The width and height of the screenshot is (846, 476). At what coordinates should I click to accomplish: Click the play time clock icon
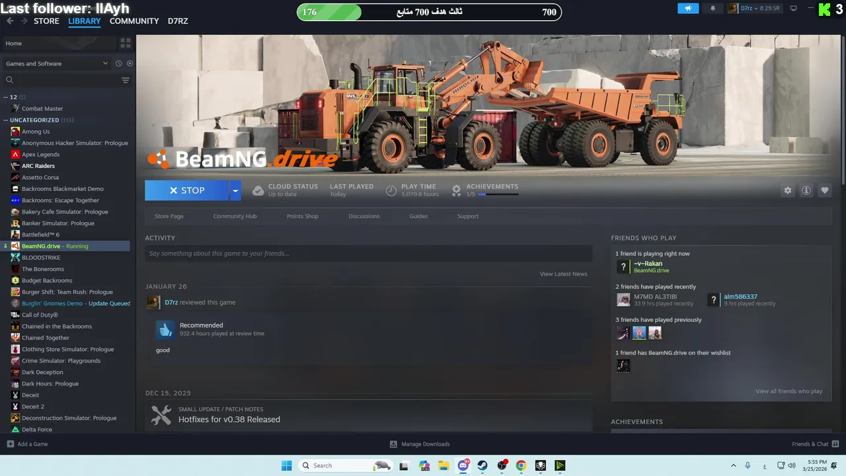pyautogui.click(x=391, y=190)
